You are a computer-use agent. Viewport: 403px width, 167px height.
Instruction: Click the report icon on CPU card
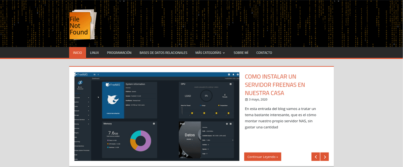tap(231, 84)
